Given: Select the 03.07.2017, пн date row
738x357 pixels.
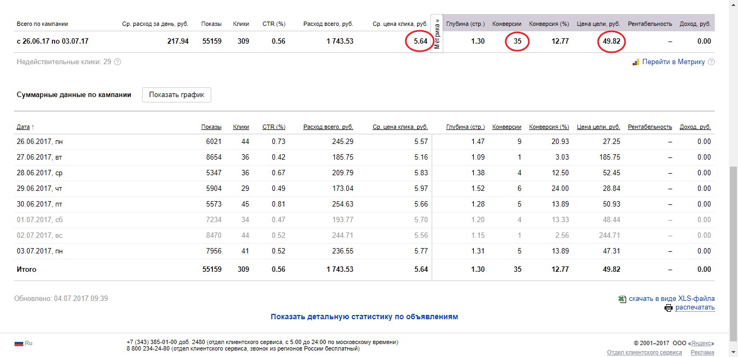Looking at the screenshot, I should click(x=364, y=251).
